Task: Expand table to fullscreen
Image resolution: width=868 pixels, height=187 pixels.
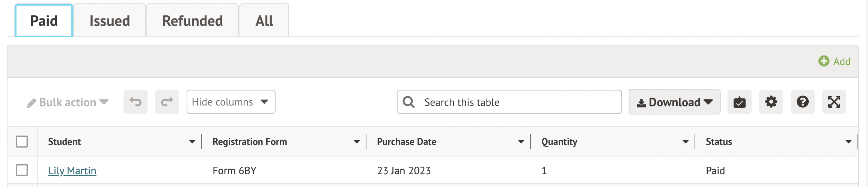Action: point(834,102)
